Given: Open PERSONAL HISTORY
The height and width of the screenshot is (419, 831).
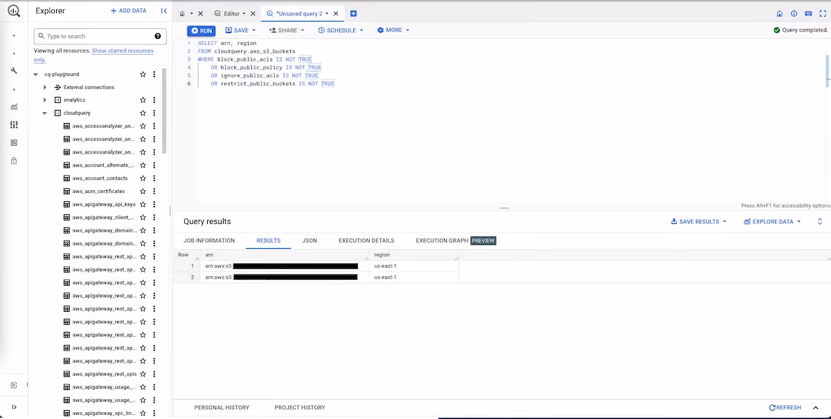Looking at the screenshot, I should coord(222,408).
